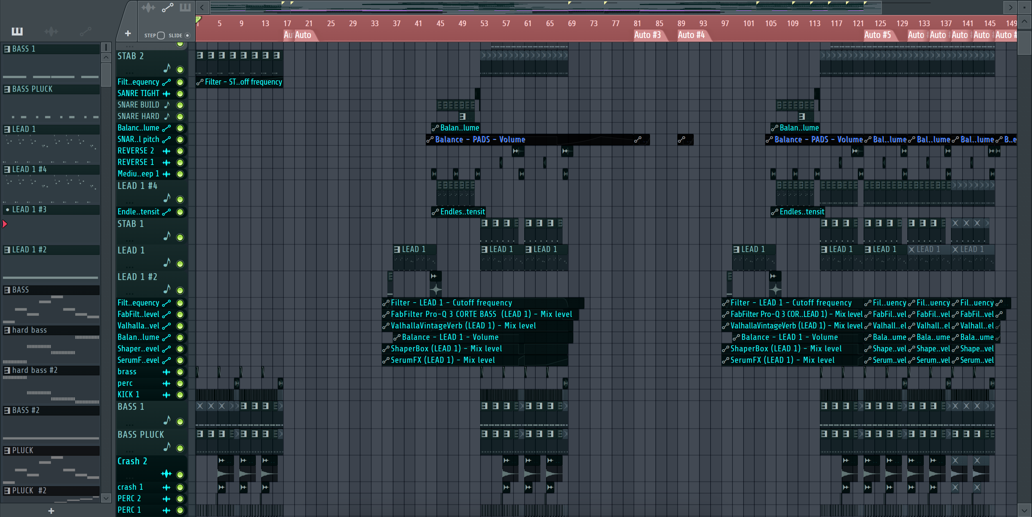Select first Filter - LEAD 1 - Cutoff frequency clip

[x=483, y=303]
